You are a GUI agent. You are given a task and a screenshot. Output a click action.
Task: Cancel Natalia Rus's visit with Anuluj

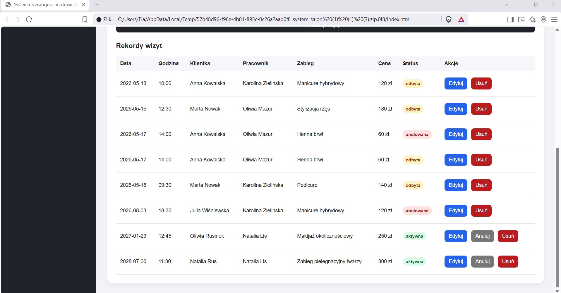coord(482,261)
